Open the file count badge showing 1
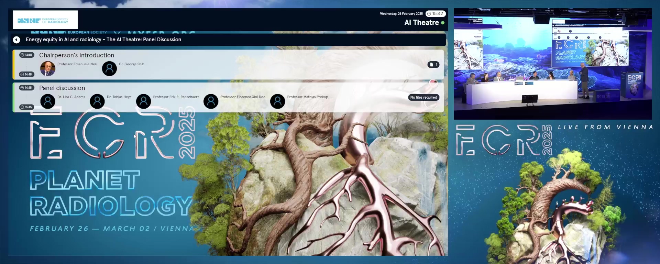660x264 pixels. pyautogui.click(x=433, y=65)
